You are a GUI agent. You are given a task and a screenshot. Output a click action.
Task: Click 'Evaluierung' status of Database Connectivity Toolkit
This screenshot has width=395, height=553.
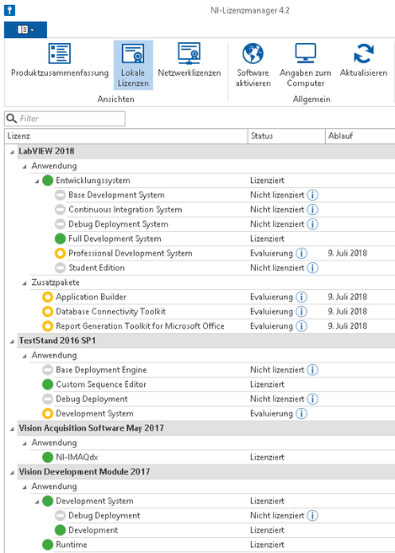coord(271,311)
